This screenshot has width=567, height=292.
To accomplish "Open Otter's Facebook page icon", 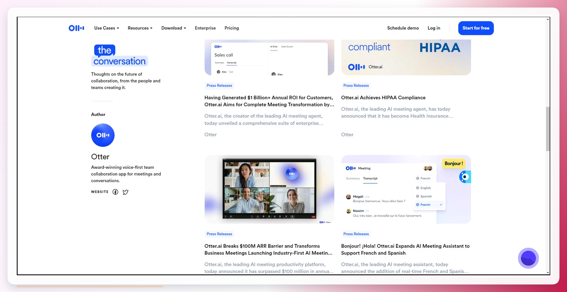I will 115,192.
